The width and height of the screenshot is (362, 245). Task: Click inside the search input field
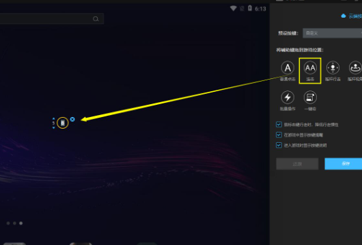[46, 19]
